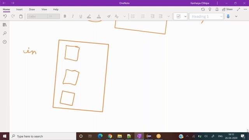Select the OneNote taskbar icon
This screenshot has width=249, height=140.
click(139, 136)
